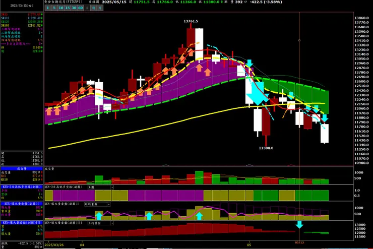Click the 11751.5 open price in header
373x249 pixels.
click(142, 2)
